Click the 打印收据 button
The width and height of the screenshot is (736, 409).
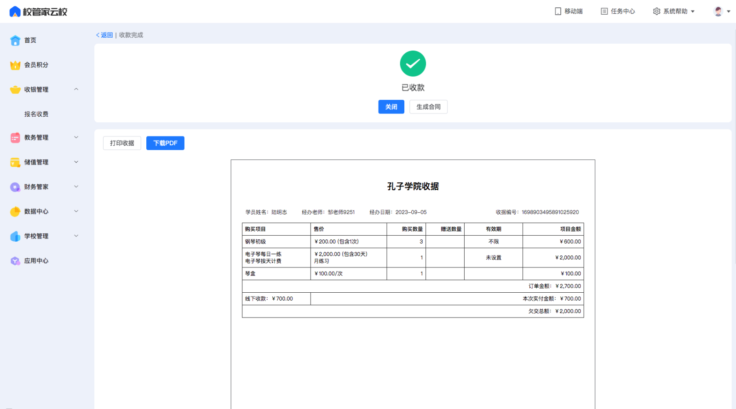point(122,143)
